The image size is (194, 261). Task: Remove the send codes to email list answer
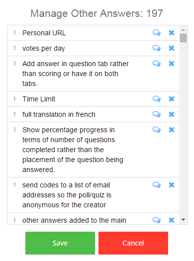pos(172,185)
